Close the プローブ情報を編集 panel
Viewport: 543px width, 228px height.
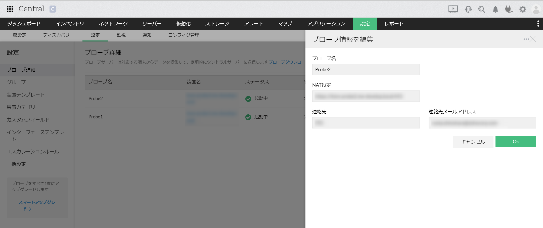(533, 39)
